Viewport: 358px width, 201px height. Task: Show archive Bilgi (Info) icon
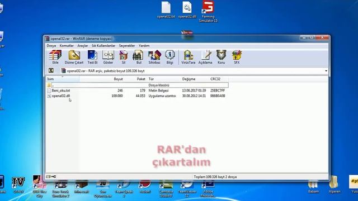[169, 57]
